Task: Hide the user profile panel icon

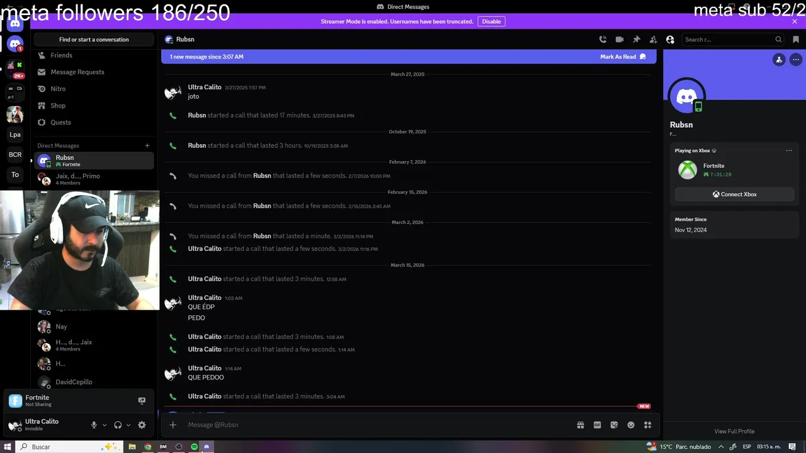Action: click(670, 40)
